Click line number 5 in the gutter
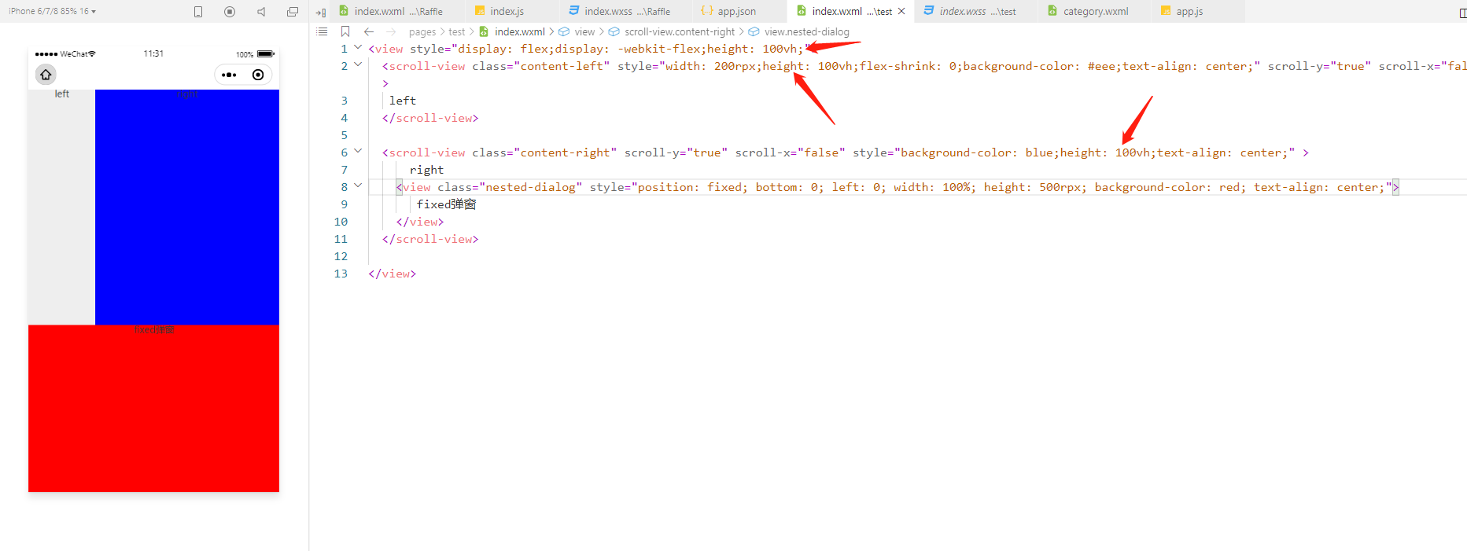The image size is (1467, 551). coord(344,135)
